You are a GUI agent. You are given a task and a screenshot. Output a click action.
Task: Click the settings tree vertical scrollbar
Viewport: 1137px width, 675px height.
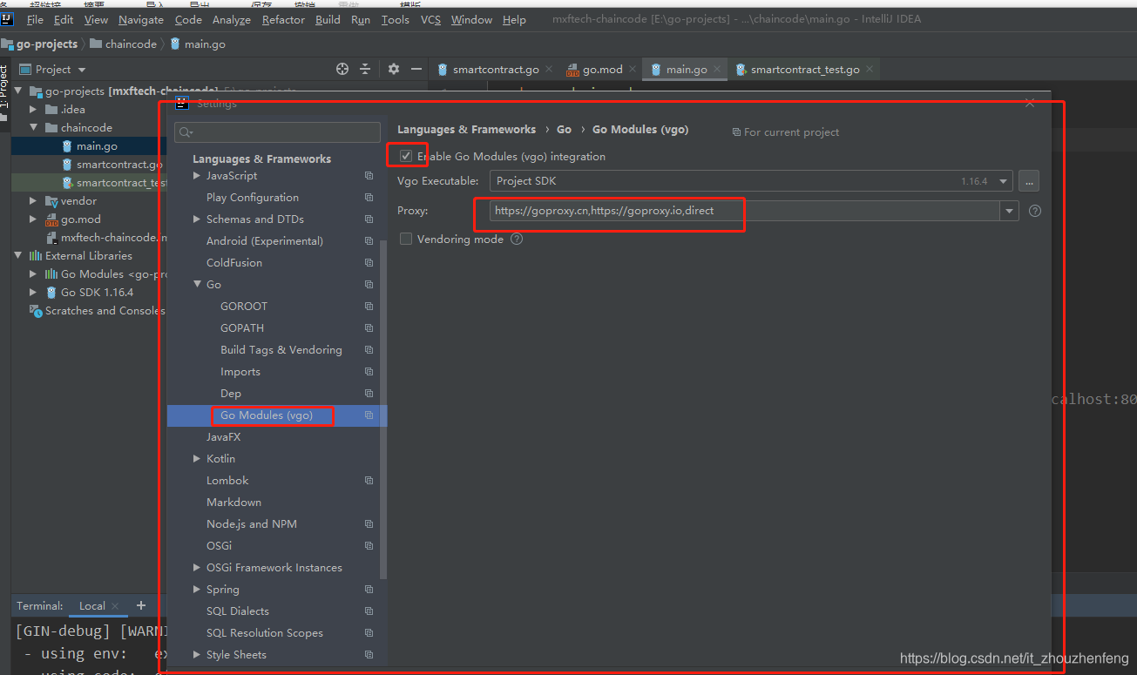383,409
